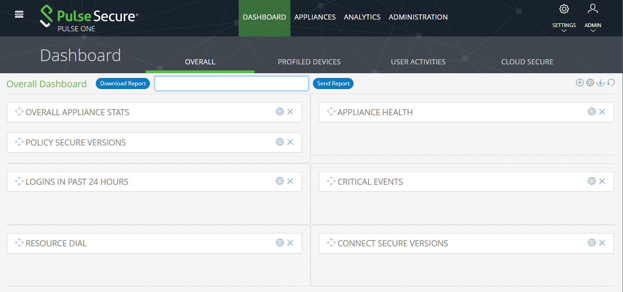Viewport: 623px width, 292px height.
Task: Open the Appliances menu
Action: click(x=315, y=17)
